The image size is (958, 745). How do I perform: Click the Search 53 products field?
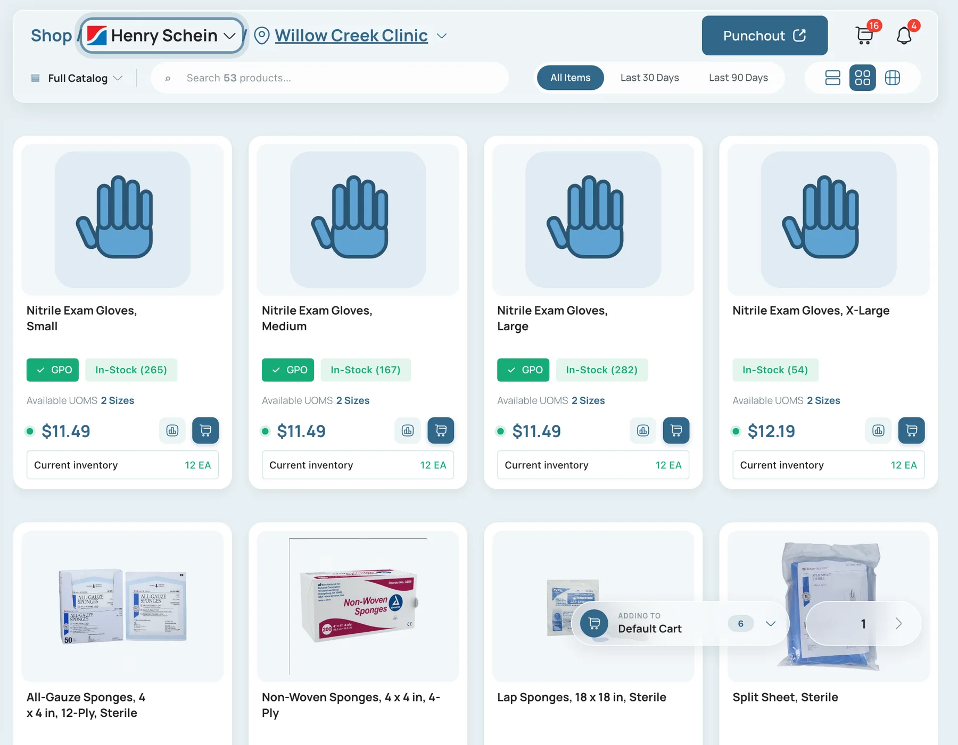coord(330,78)
